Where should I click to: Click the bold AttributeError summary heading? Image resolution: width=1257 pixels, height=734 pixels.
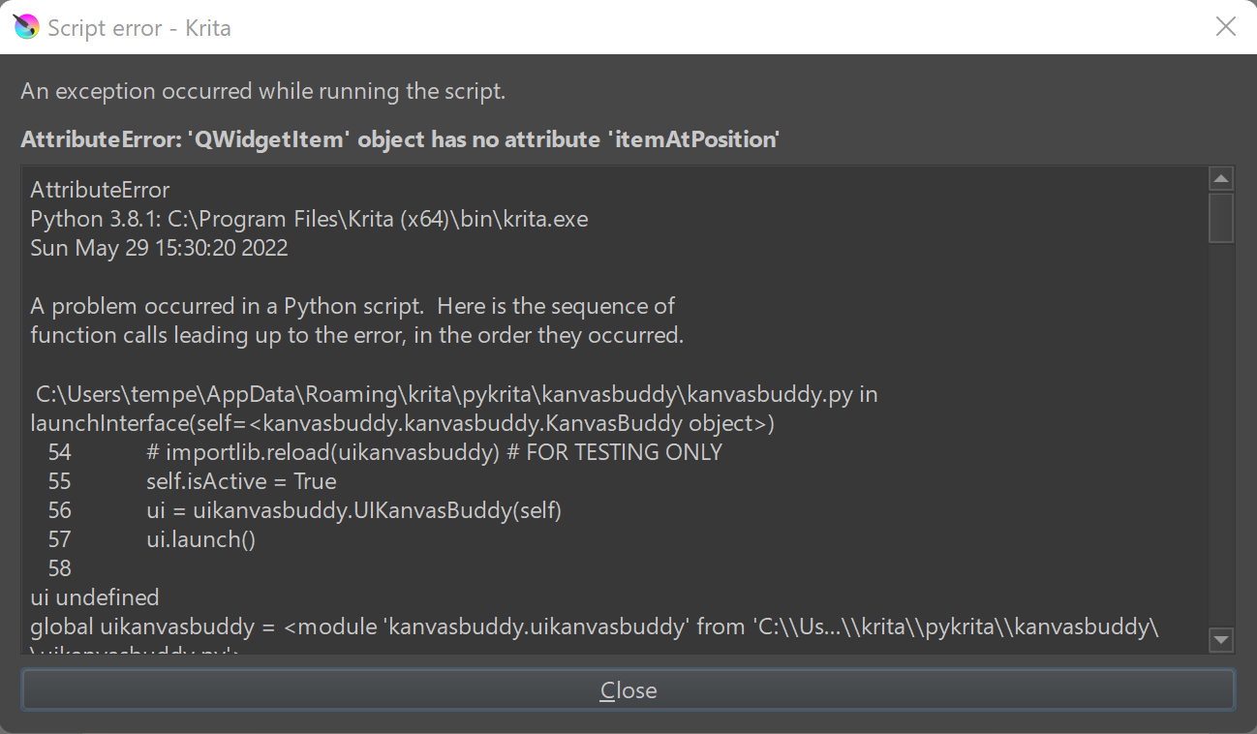(x=400, y=139)
